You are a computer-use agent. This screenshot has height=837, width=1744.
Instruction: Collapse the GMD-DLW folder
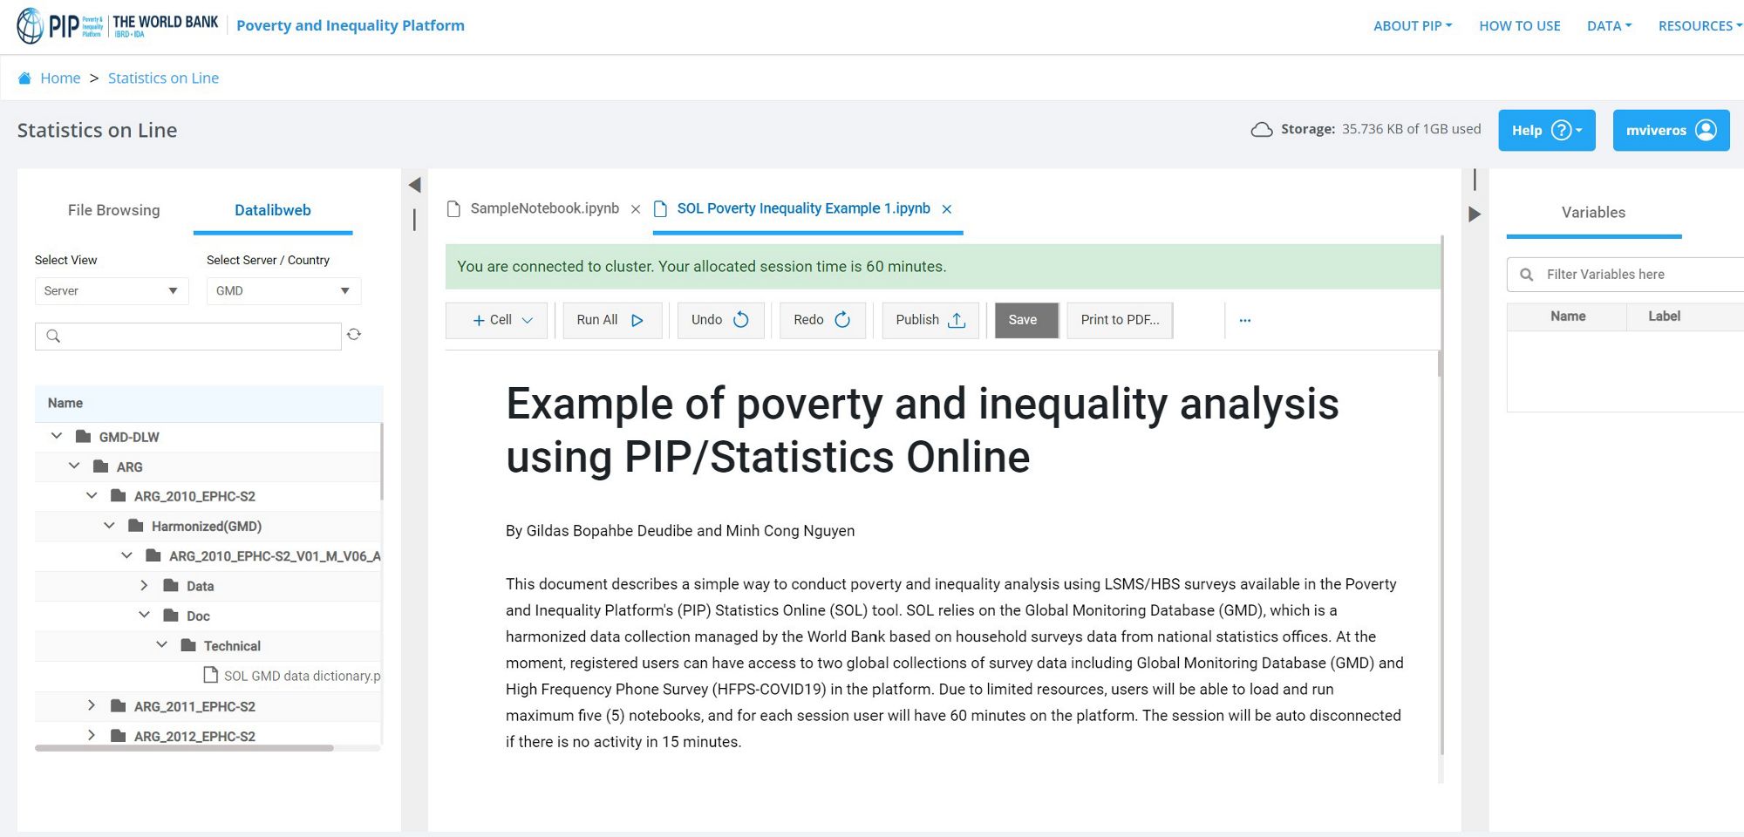tap(57, 436)
